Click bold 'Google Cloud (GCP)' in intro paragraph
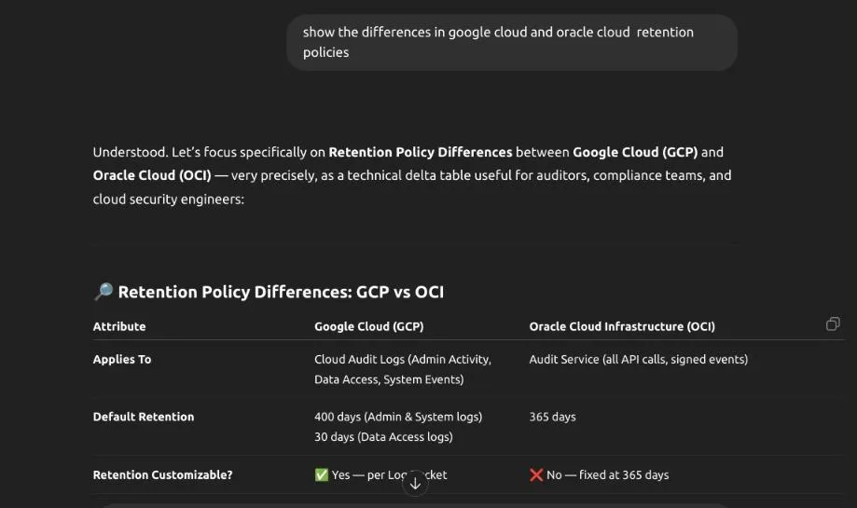This screenshot has height=508, width=857. tap(635, 152)
